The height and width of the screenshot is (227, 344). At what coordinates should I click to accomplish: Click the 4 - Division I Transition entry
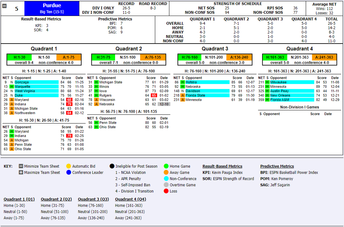[134, 191]
